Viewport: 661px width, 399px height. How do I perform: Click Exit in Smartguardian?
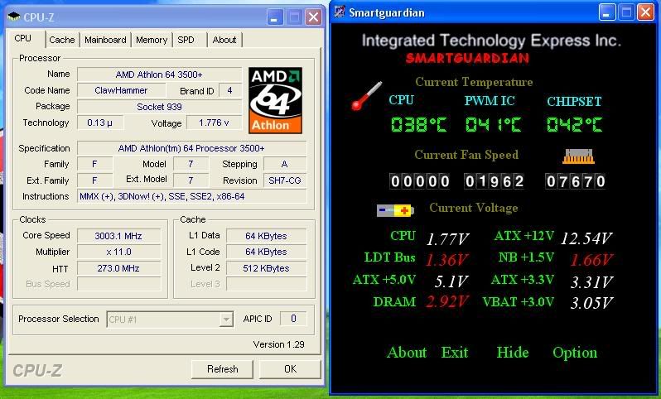tap(455, 353)
